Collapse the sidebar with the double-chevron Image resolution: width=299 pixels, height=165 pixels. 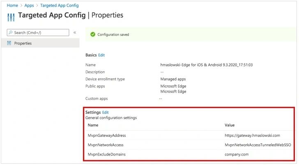(x=75, y=32)
